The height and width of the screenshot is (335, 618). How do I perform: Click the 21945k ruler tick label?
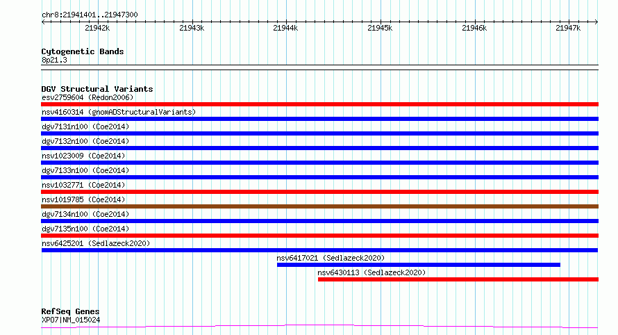pyautogui.click(x=380, y=28)
